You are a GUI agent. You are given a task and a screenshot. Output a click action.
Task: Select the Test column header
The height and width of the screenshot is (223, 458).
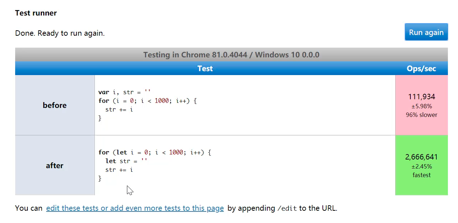pos(205,68)
